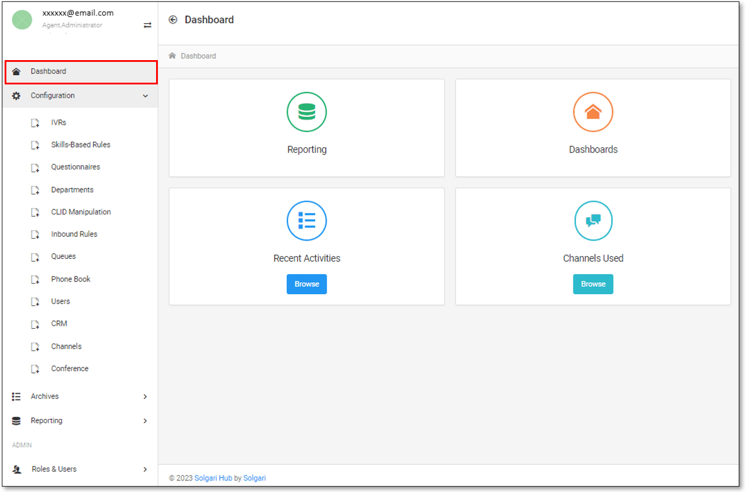Browse Recent Activities
The height and width of the screenshot is (492, 747).
click(306, 284)
